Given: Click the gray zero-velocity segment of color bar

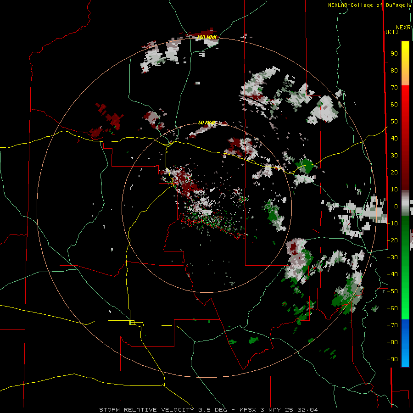Looking at the screenshot, I should (405, 203).
